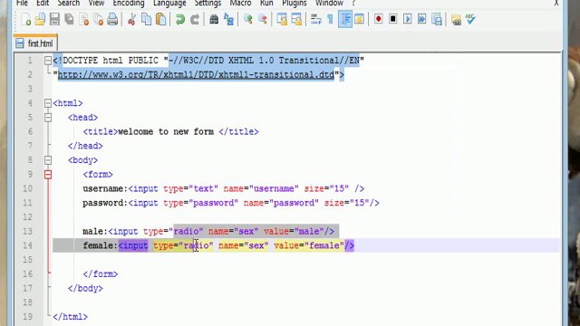This screenshot has height=326, width=580.
Task: Close the current document via toolbar Close icon
Action: 84,19
